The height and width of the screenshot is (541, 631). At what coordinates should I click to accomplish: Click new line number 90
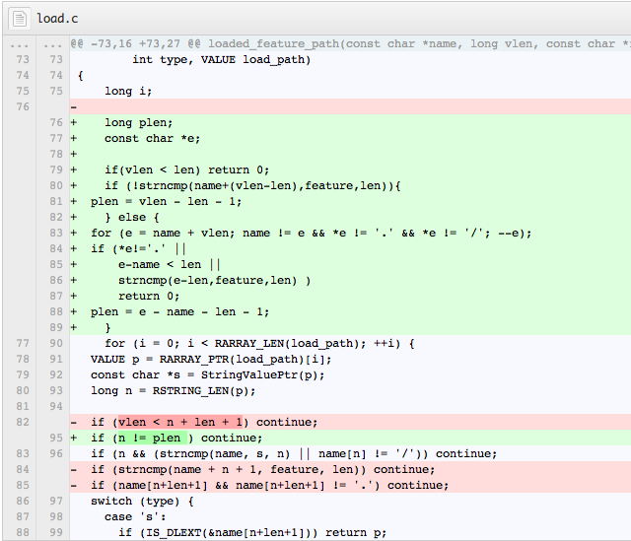(56, 343)
